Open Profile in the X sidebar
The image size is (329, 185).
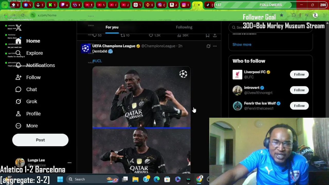click(28, 114)
